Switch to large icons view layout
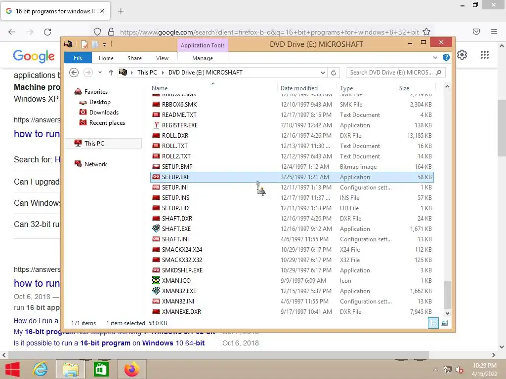The width and height of the screenshot is (506, 379). pos(444,323)
